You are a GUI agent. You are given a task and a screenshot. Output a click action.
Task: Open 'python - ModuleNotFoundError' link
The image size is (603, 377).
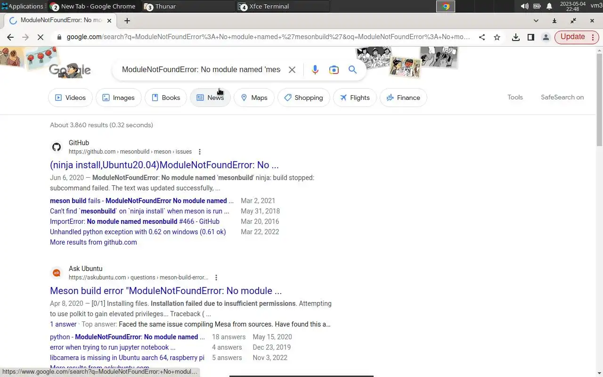coord(127,337)
